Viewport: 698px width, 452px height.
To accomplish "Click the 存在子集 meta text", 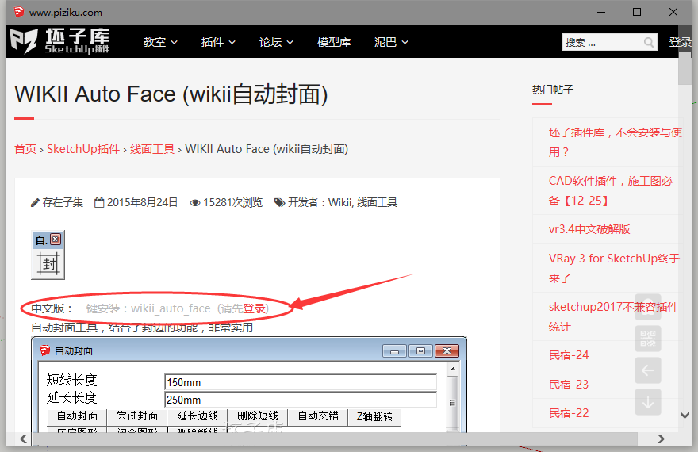I will click(63, 203).
